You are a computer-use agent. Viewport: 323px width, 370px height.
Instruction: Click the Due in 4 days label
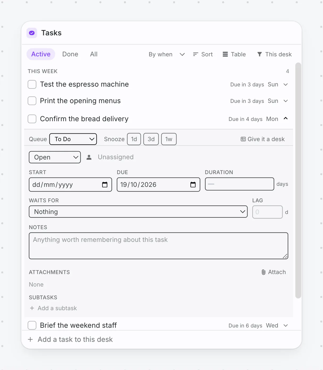245,119
